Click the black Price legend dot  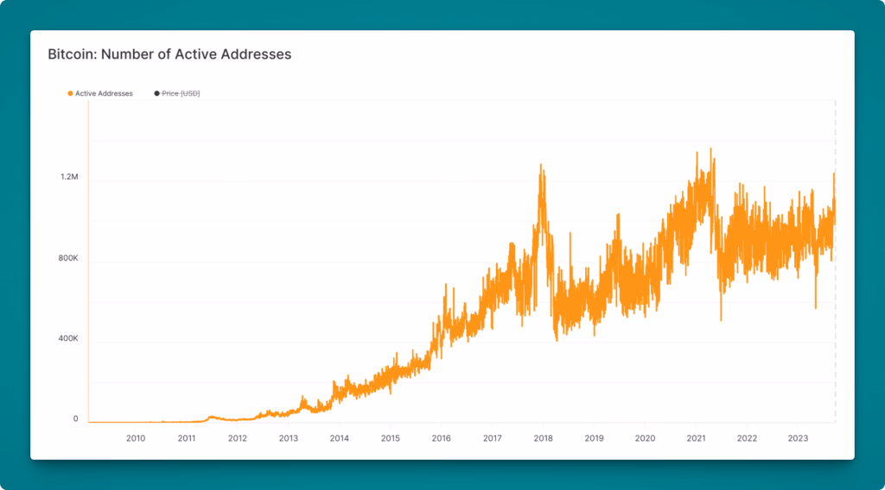pyautogui.click(x=156, y=93)
